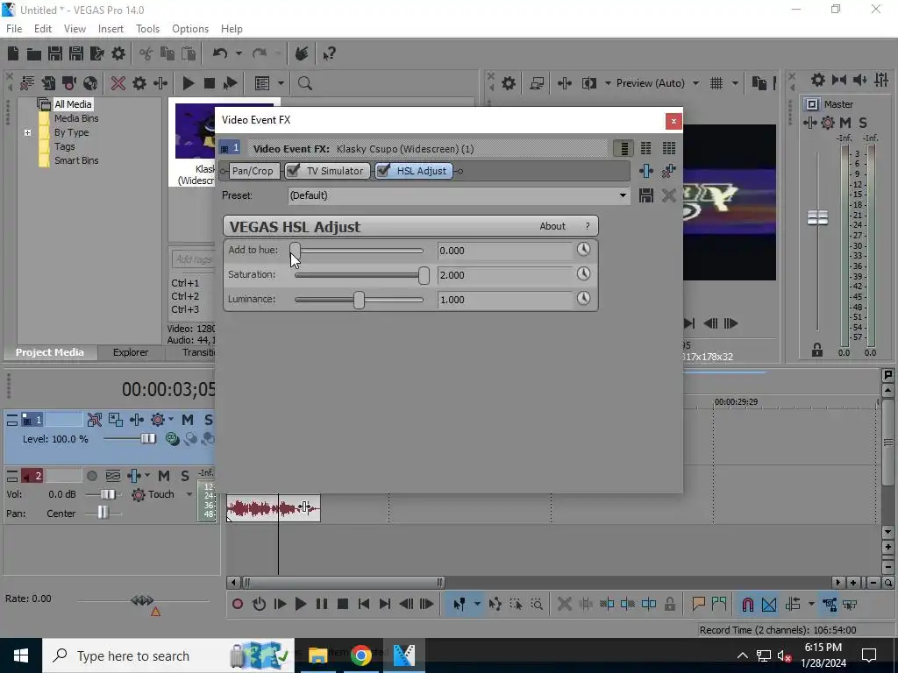Viewport: 898px width, 673px height.
Task: Open Touch automation mode dropdown on audio track
Action: pyautogui.click(x=189, y=494)
